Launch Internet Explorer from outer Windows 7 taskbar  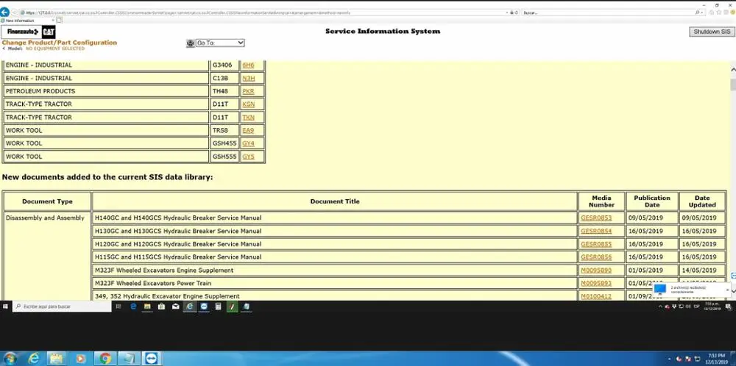(x=33, y=359)
